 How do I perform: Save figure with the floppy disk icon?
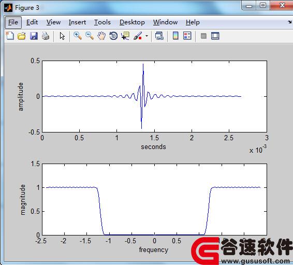click(34, 36)
